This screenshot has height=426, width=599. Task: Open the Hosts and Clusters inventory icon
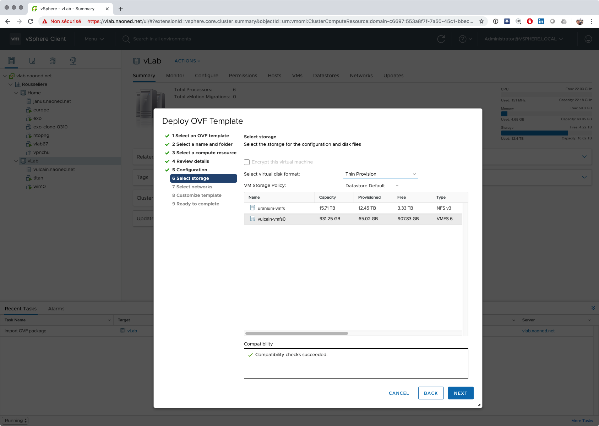tap(11, 61)
